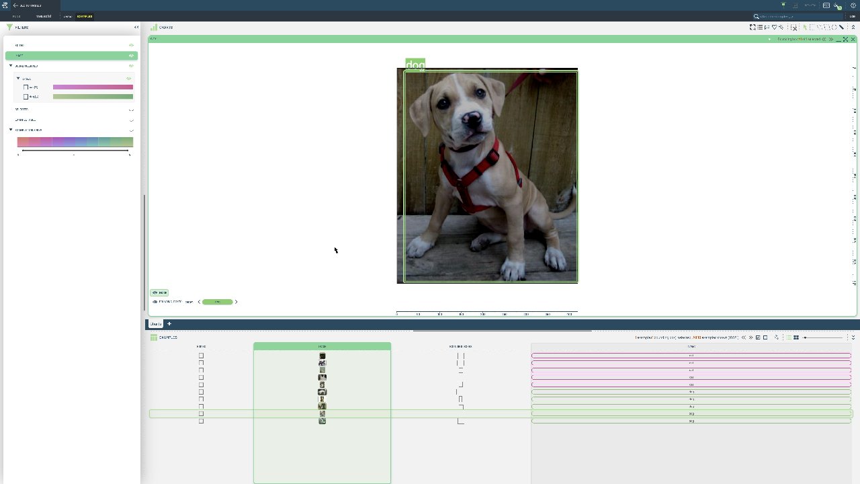Open the keyboard shortcuts icon
The width and height of the screenshot is (860, 484).
tap(826, 5)
